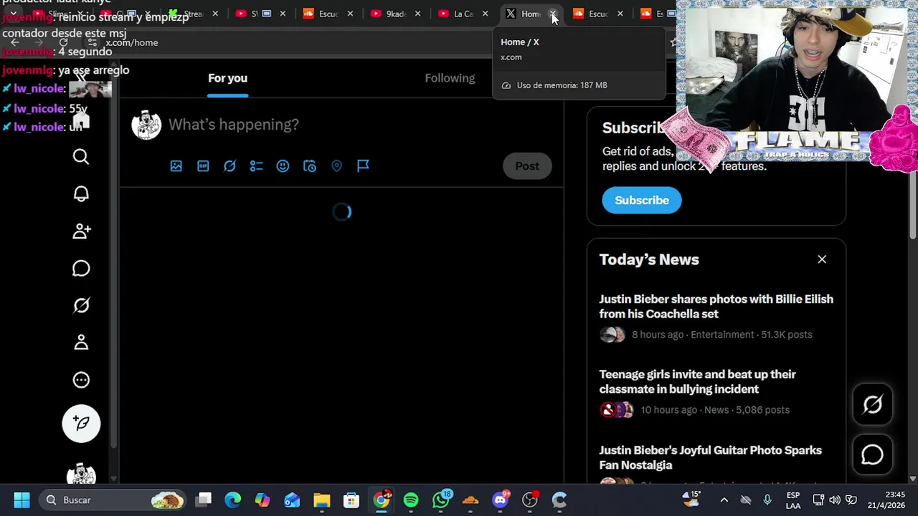918x516 pixels.
Task: Click the microphone icon in system tray
Action: 767,500
